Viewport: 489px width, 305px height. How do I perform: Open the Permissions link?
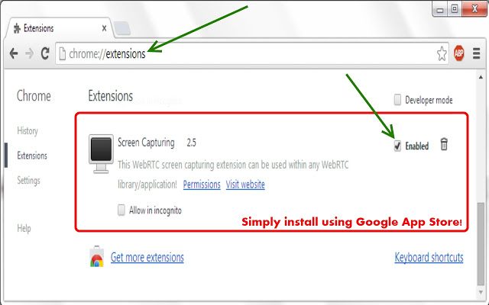point(202,185)
